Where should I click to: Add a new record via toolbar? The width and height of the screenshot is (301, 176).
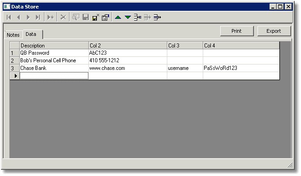point(51,17)
